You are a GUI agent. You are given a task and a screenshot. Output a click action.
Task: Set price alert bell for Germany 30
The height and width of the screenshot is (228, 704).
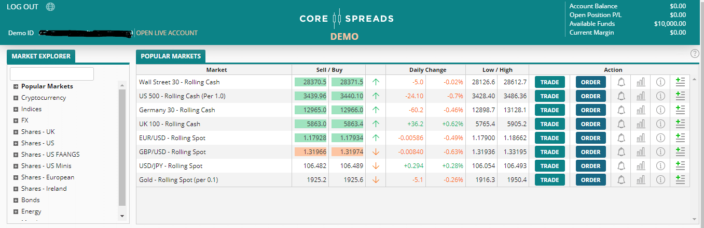(x=621, y=110)
